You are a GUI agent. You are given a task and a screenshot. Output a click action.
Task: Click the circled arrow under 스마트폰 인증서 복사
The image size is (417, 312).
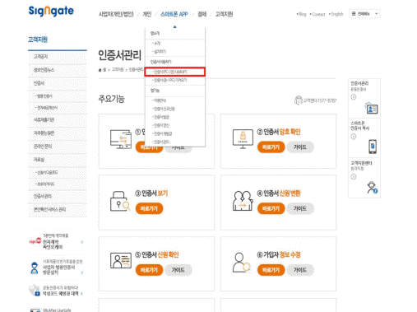354,137
